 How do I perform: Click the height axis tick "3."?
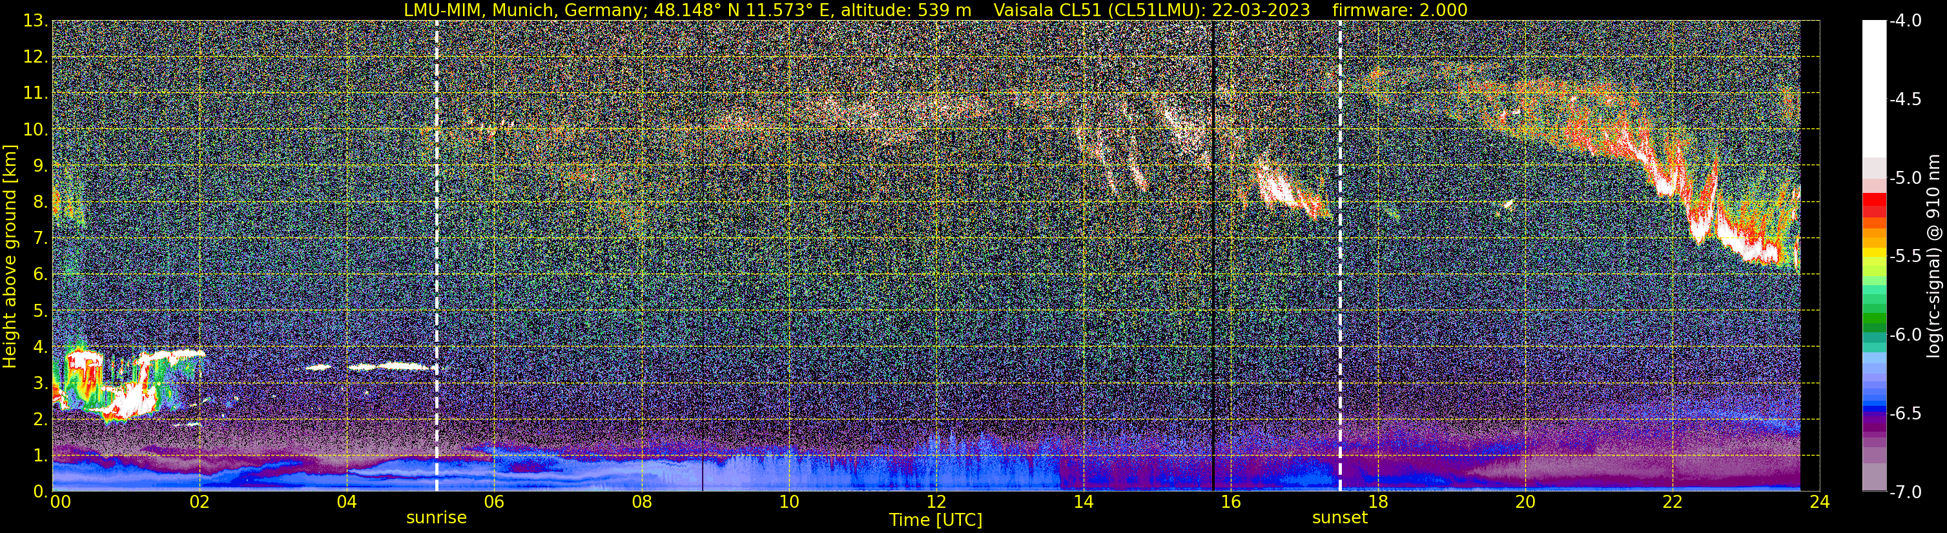point(40,383)
